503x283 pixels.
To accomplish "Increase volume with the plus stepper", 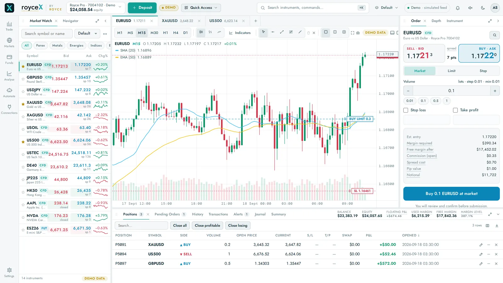I will click(x=495, y=91).
